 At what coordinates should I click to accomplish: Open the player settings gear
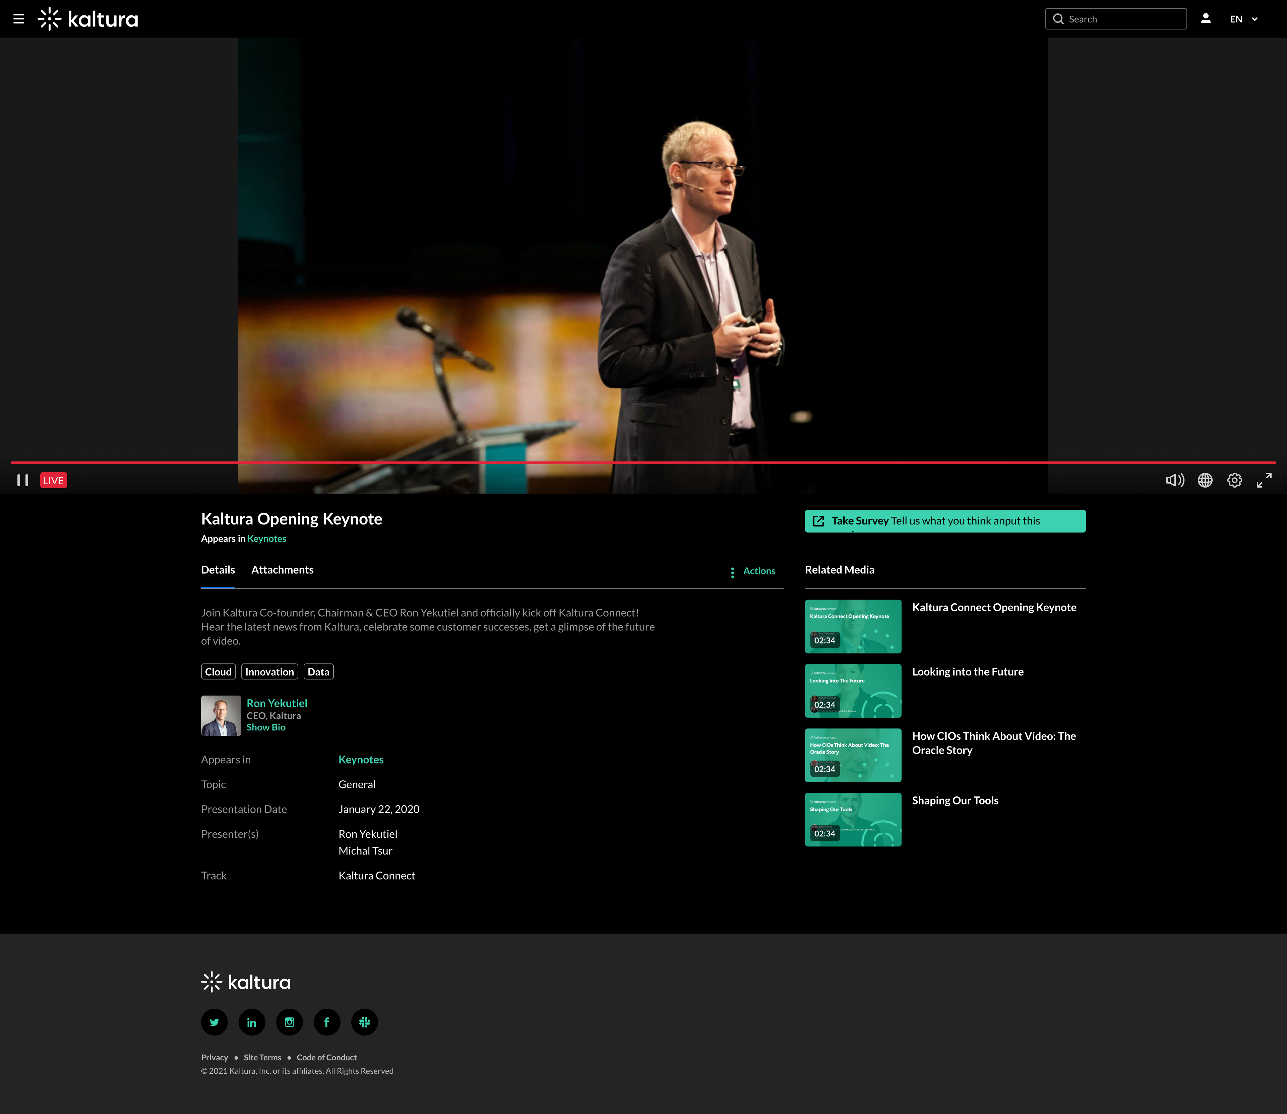coord(1234,480)
